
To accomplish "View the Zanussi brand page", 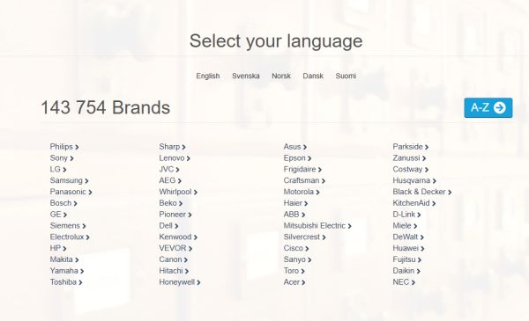I will click(x=409, y=158).
